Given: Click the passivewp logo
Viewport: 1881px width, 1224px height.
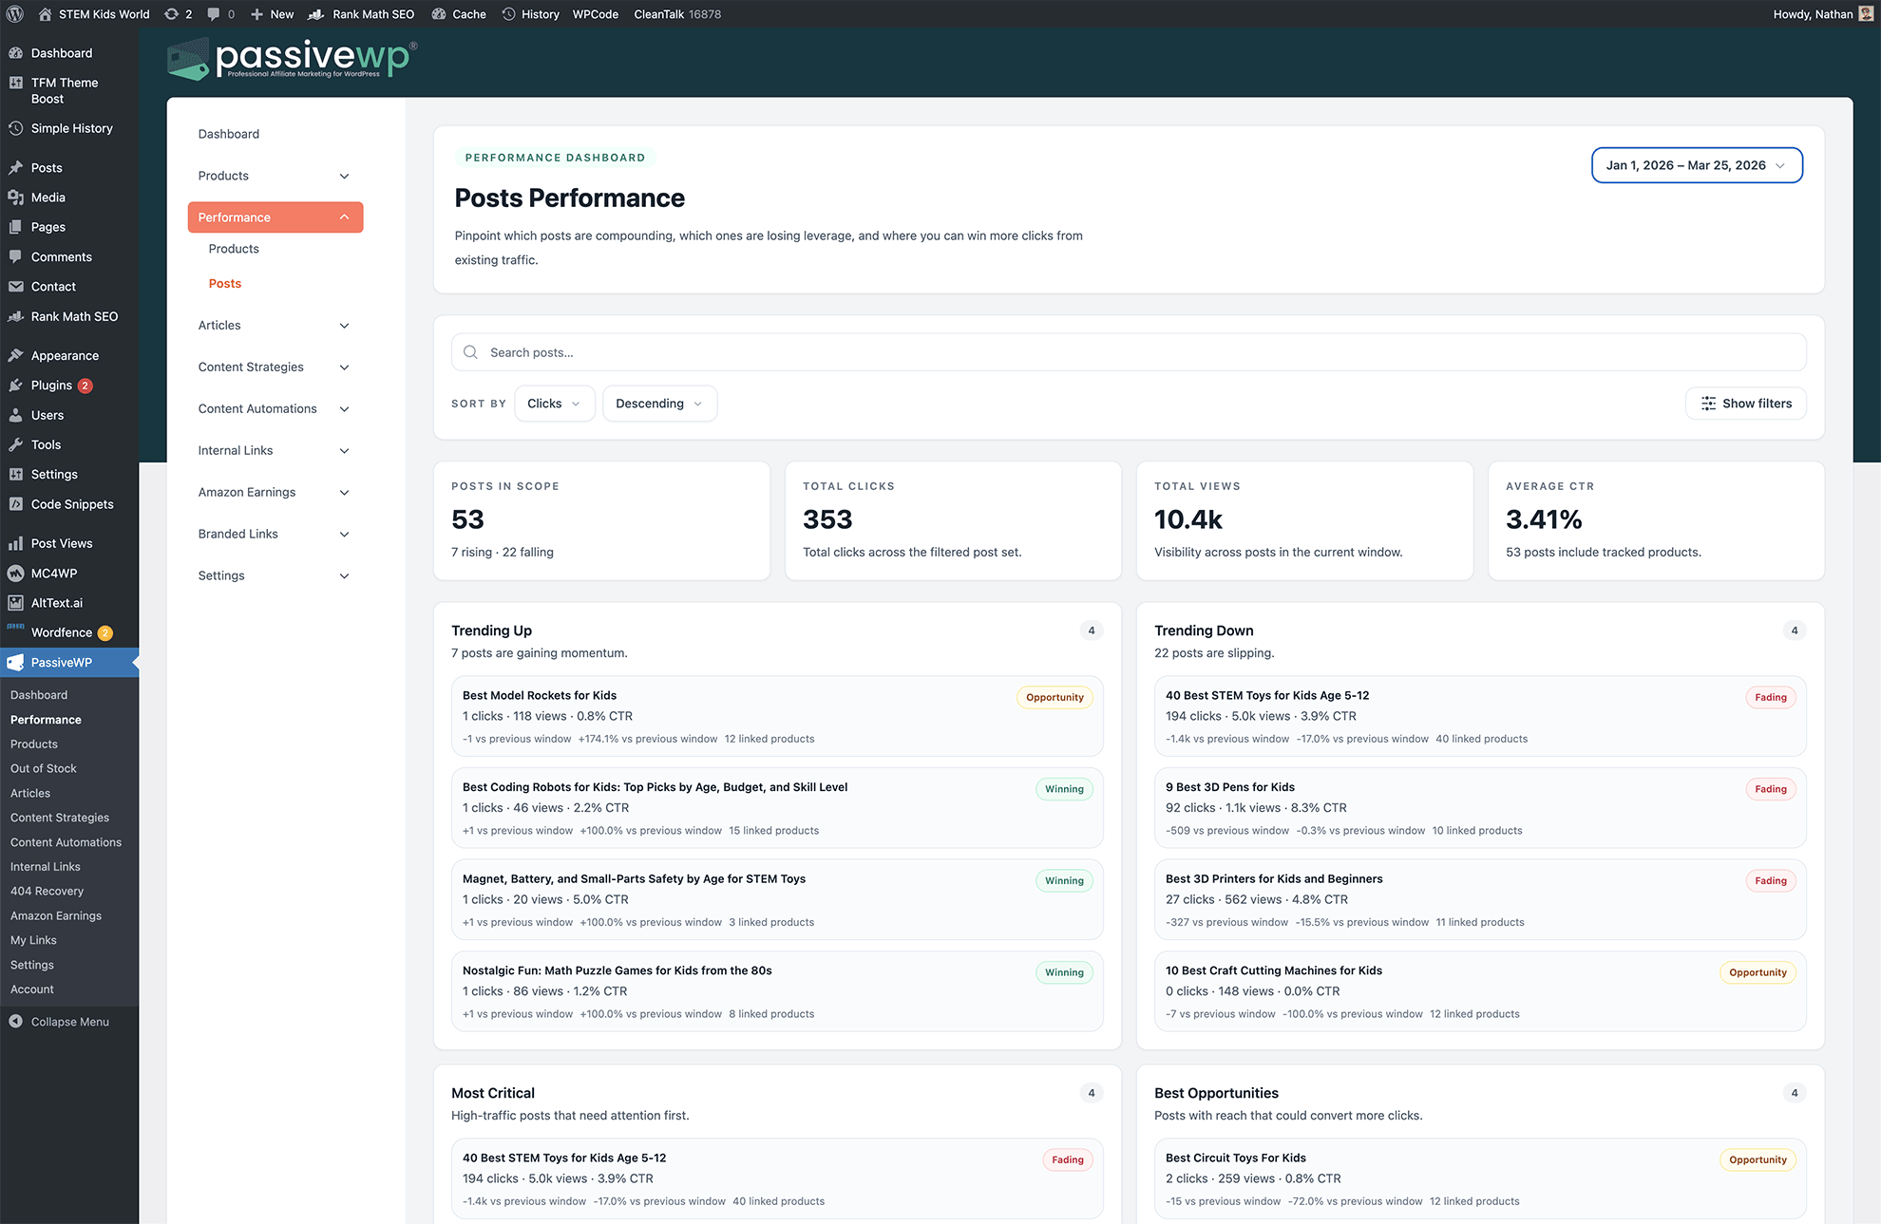Looking at the screenshot, I should tap(292, 59).
